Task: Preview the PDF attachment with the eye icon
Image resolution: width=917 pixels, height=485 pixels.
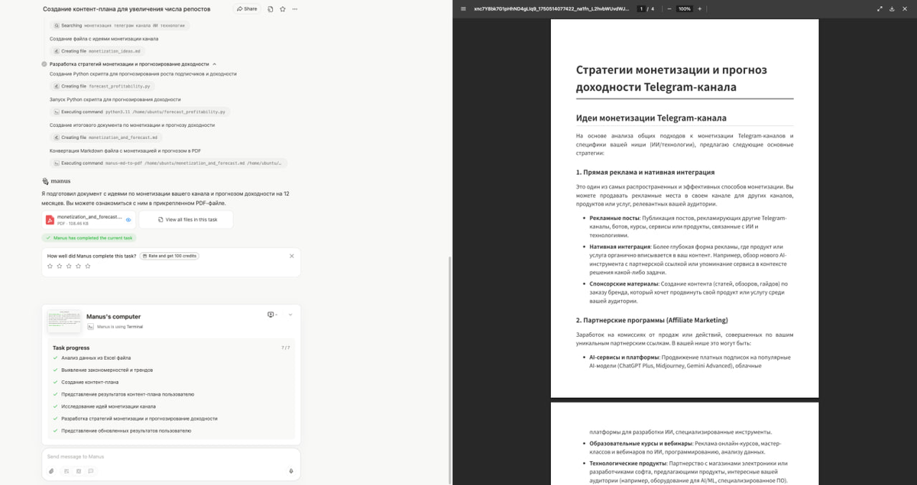Action: pos(128,220)
